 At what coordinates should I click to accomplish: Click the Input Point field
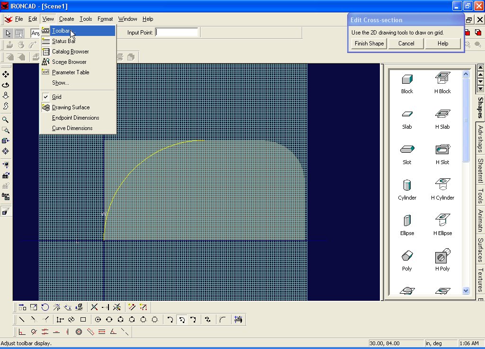point(177,33)
